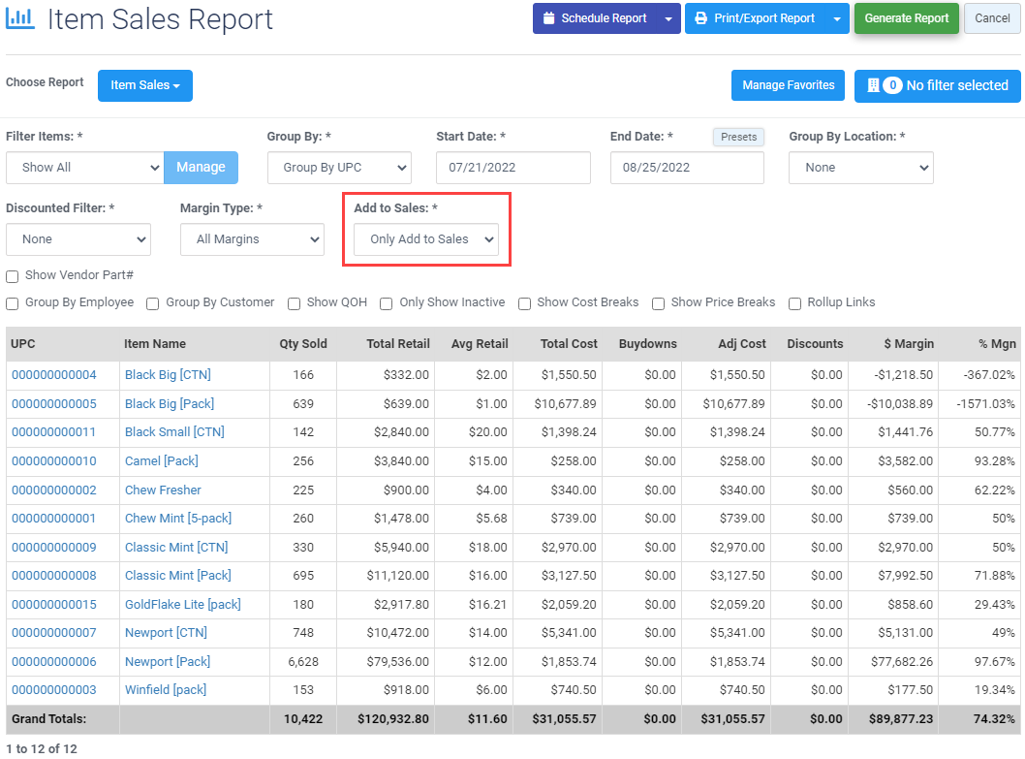Open Black Big [CTN] item link
Screen dimensions: 1025x759
(x=168, y=375)
